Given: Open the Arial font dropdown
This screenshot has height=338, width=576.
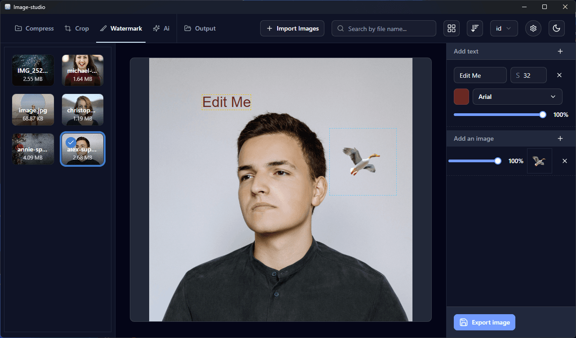Looking at the screenshot, I should (x=517, y=97).
